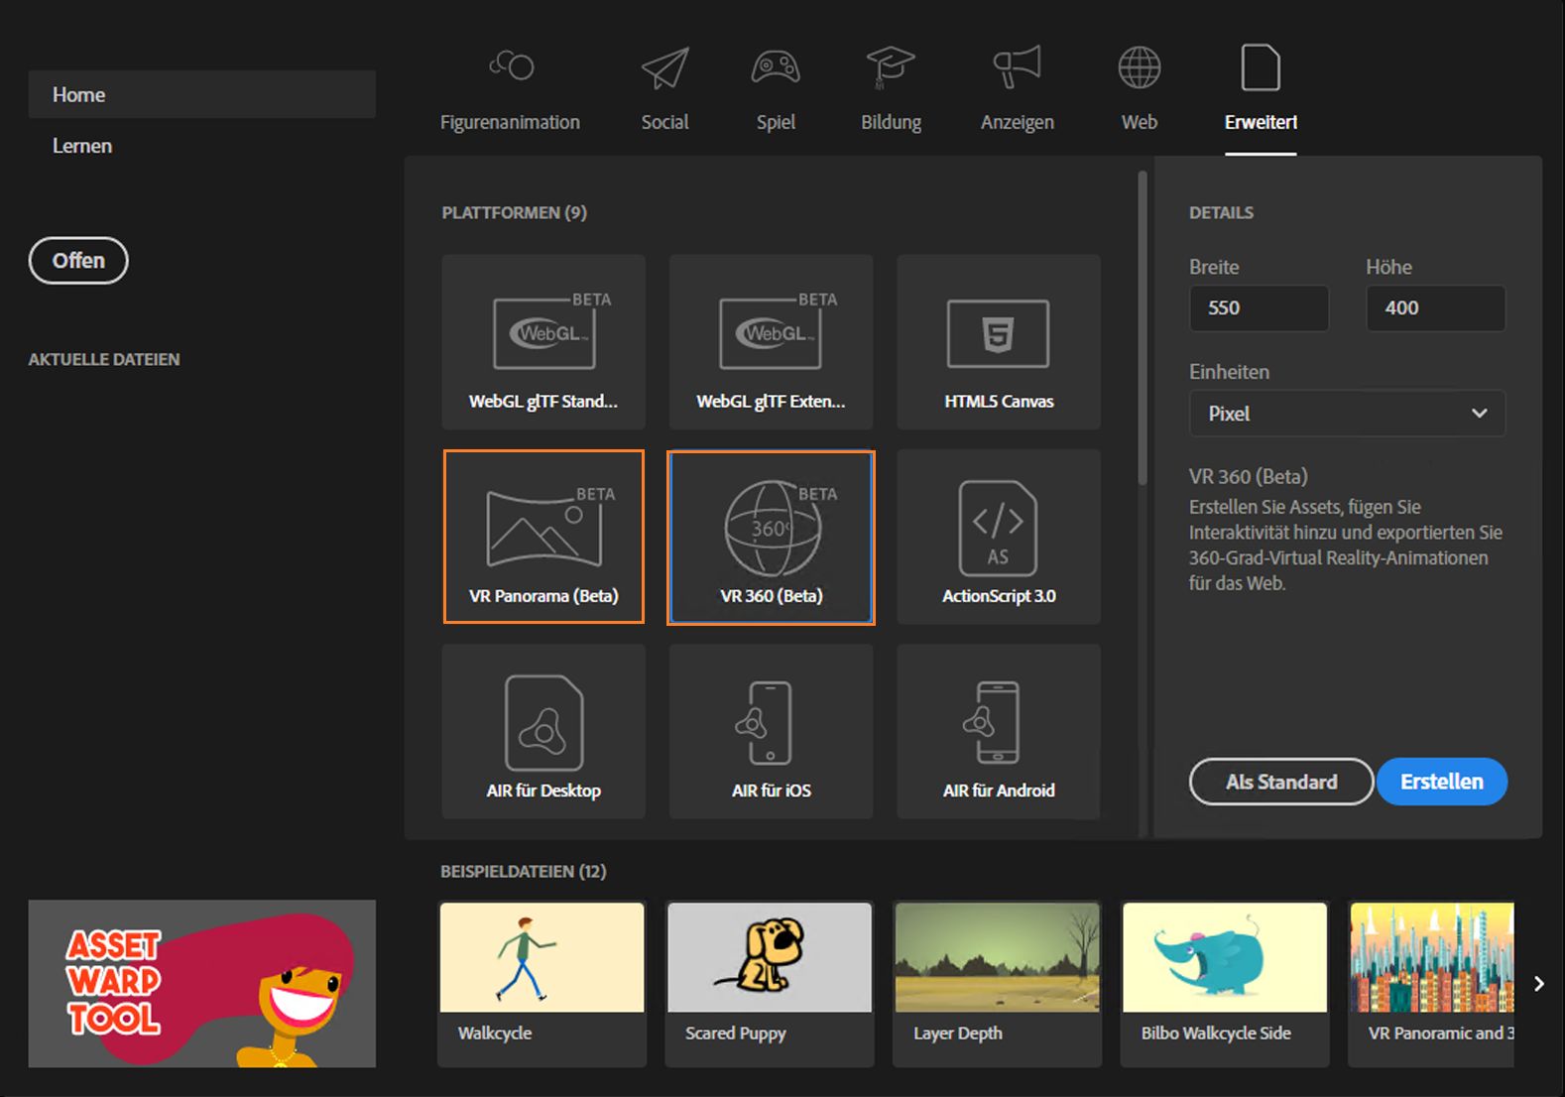Choose the HTML5 Canvas platform tile
The image size is (1565, 1097).
999,342
